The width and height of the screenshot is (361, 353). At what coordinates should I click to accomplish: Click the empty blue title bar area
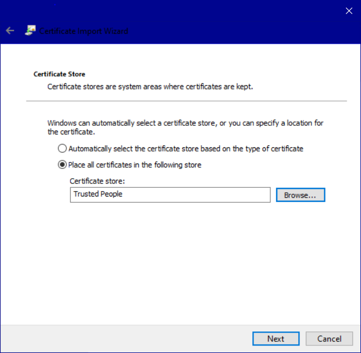[216, 22]
